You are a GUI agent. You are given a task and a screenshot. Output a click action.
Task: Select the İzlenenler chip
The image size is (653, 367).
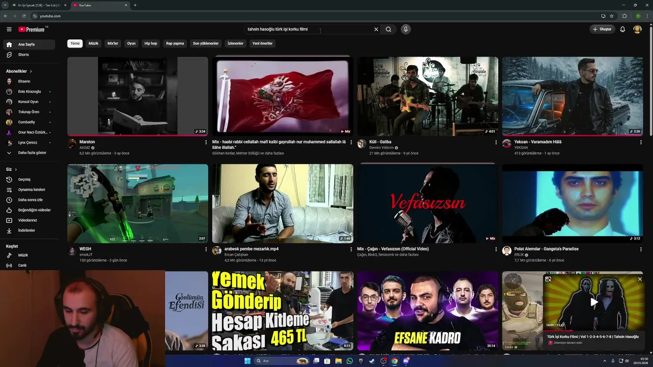235,43
